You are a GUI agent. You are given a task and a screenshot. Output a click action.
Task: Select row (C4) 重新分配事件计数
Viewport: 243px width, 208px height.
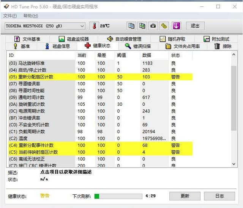coord(100,145)
